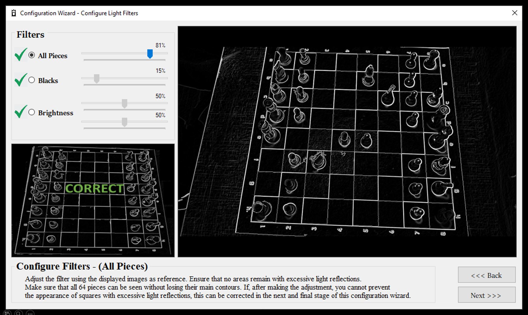Click the All Pieces slider handle at 81%
This screenshot has height=315, width=528.
point(150,54)
